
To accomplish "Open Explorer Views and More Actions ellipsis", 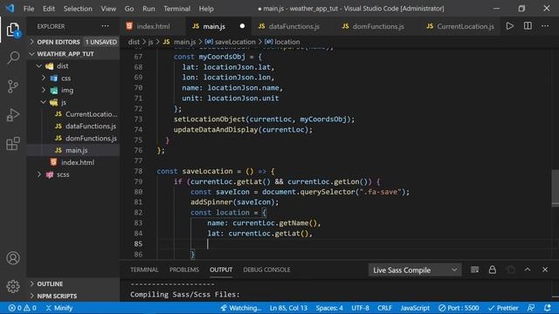I will coord(105,26).
